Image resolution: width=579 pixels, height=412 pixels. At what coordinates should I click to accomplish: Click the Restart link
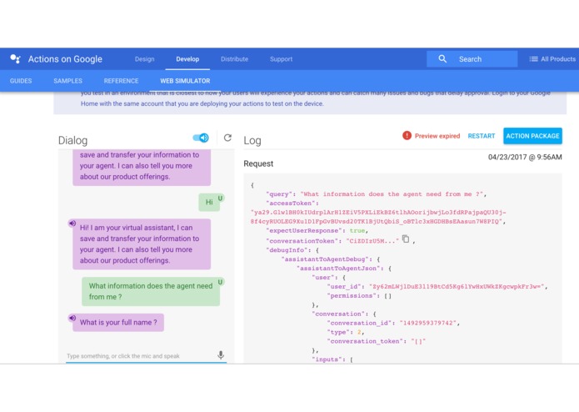pos(482,136)
